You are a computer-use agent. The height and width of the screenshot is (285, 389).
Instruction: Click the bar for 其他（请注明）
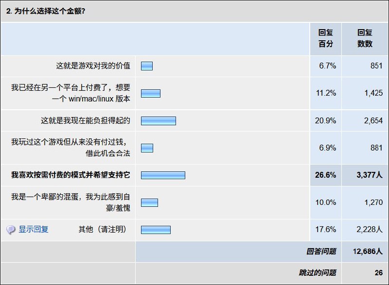156,230
